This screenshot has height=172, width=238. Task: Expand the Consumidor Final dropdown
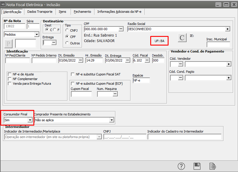coord(30,120)
